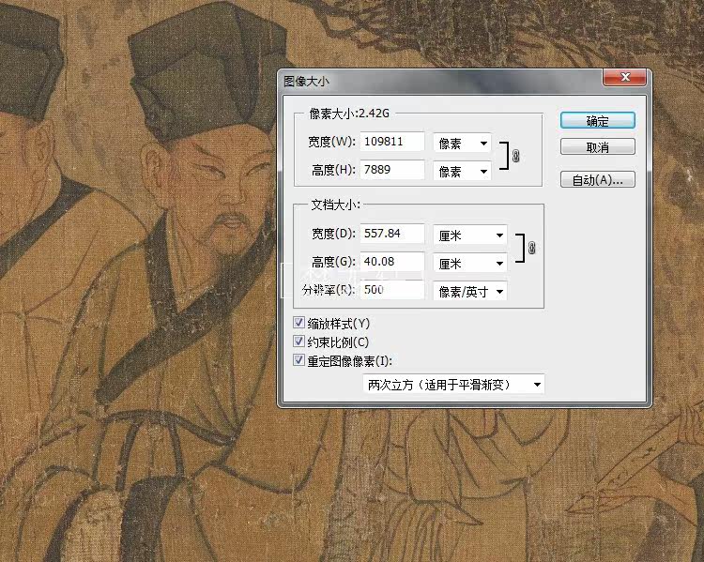Click the document 高度(G) input field
Image resolution: width=704 pixels, height=562 pixels.
click(392, 262)
